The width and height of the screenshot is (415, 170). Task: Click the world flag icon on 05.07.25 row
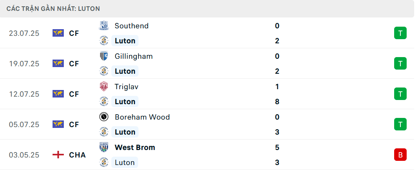point(58,124)
